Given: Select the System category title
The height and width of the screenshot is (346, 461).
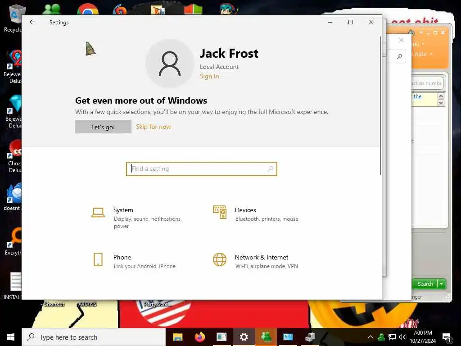Looking at the screenshot, I should [123, 210].
